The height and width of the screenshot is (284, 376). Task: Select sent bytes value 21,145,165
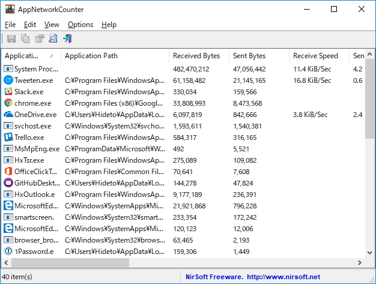click(249, 80)
